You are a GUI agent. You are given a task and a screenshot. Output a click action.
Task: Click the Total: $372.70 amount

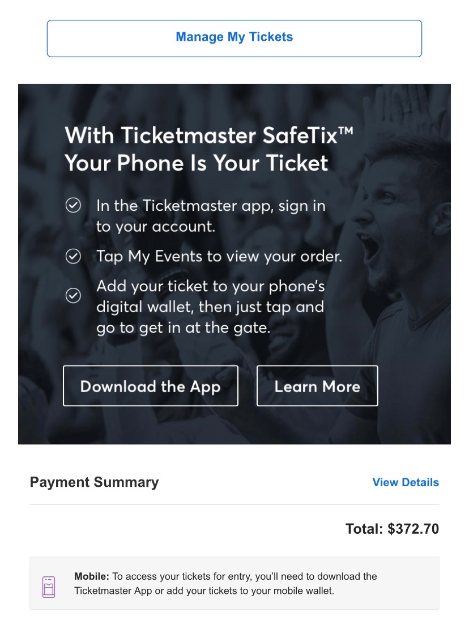click(392, 529)
